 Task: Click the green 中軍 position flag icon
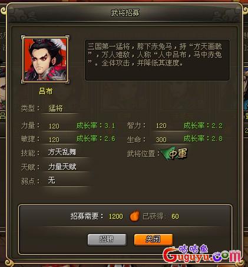click(x=174, y=153)
